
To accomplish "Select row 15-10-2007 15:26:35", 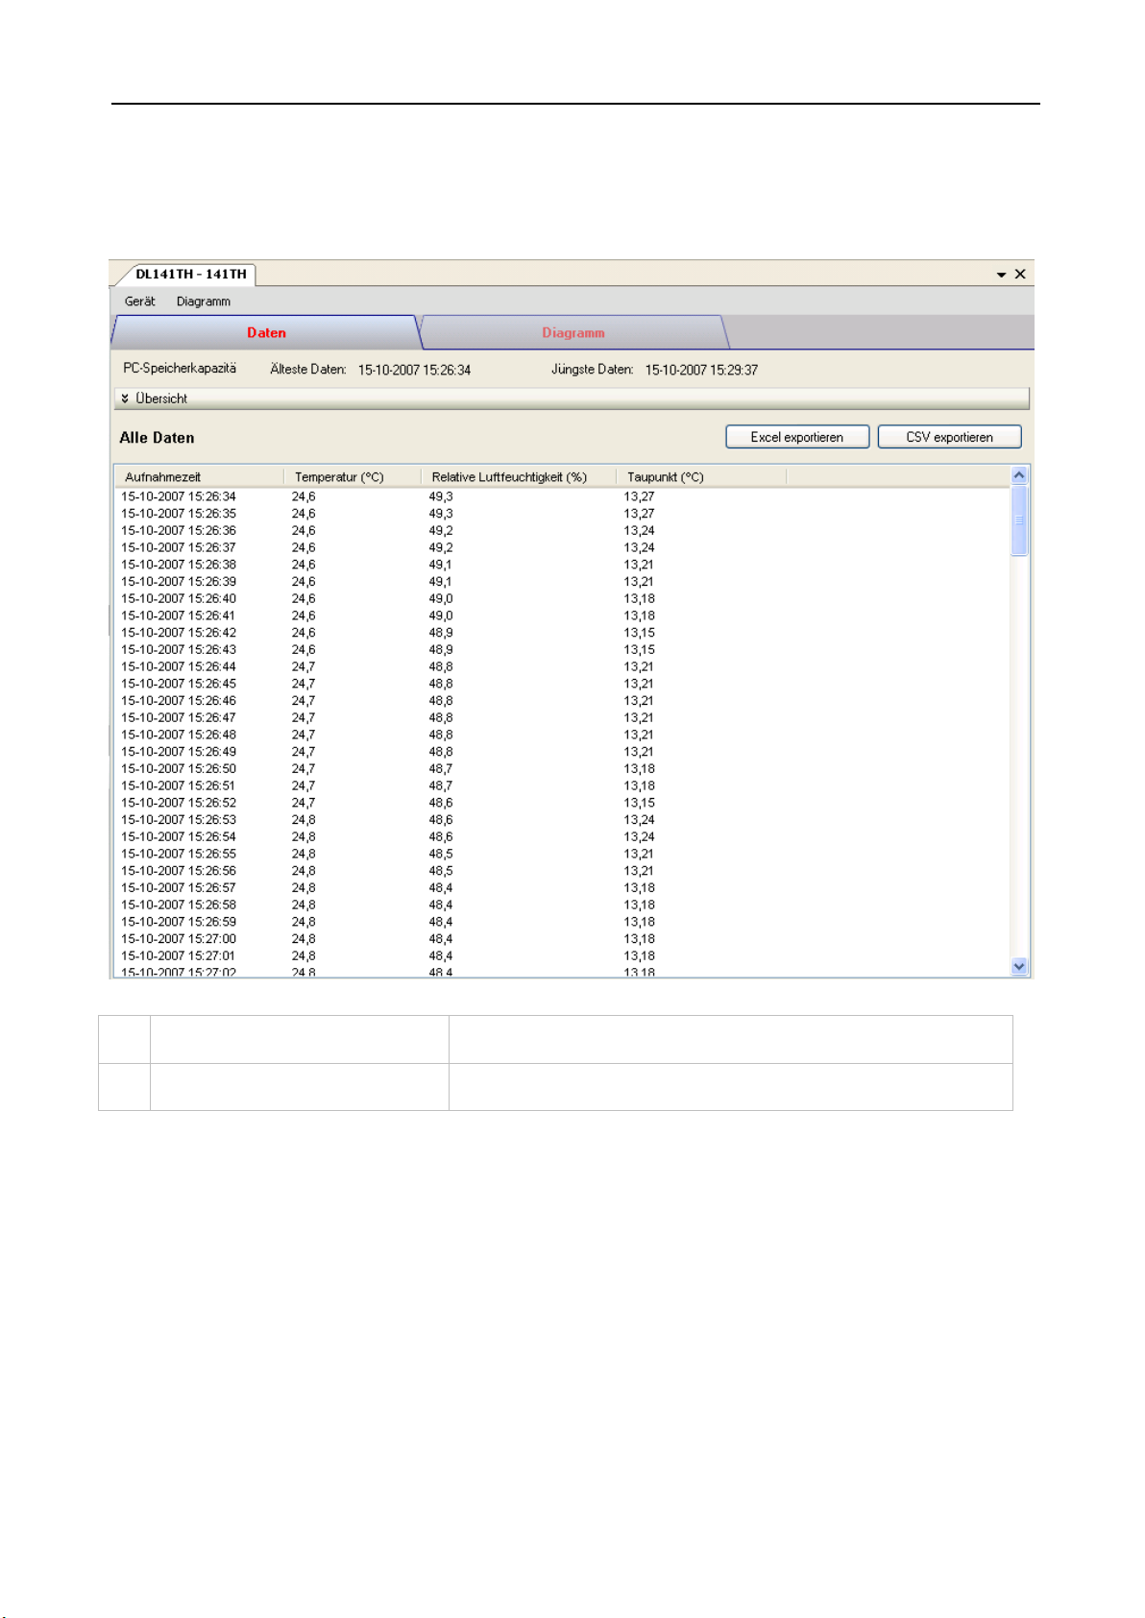I will click(562, 514).
